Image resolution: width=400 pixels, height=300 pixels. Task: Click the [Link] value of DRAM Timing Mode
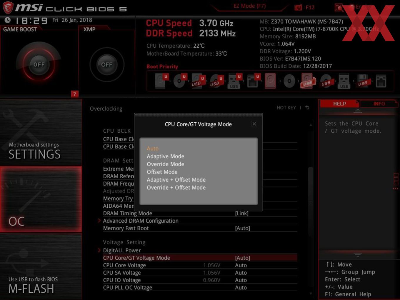[242, 213]
